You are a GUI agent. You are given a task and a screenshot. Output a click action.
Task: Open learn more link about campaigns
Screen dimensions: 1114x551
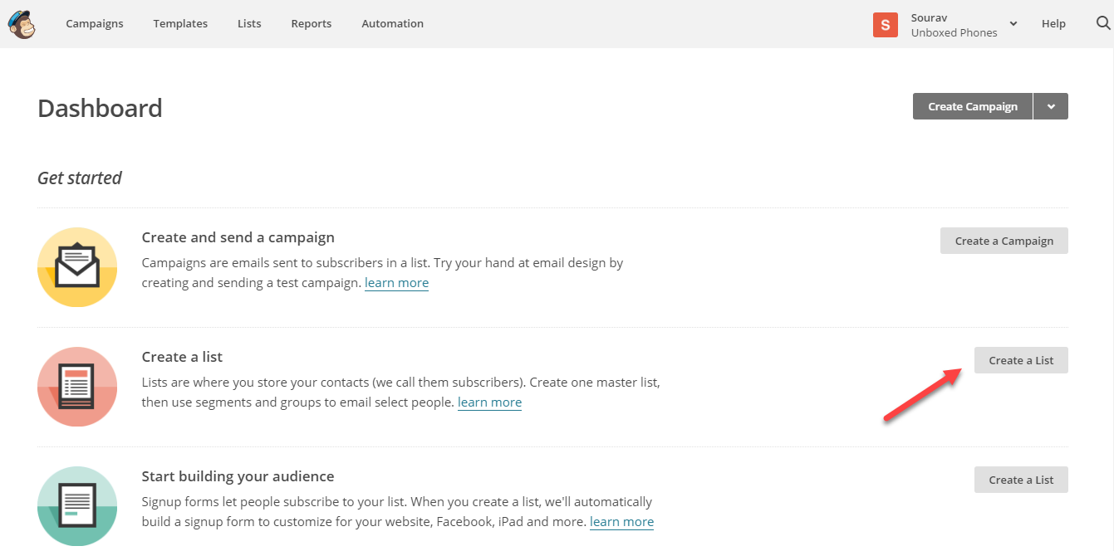tap(397, 283)
